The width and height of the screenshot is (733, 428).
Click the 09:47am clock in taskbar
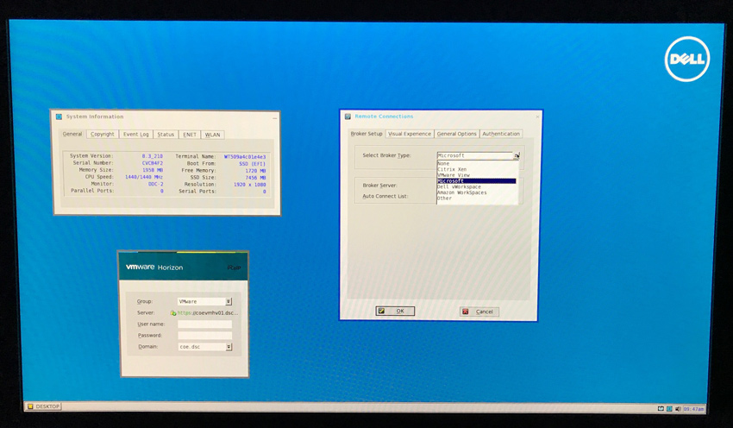click(693, 409)
